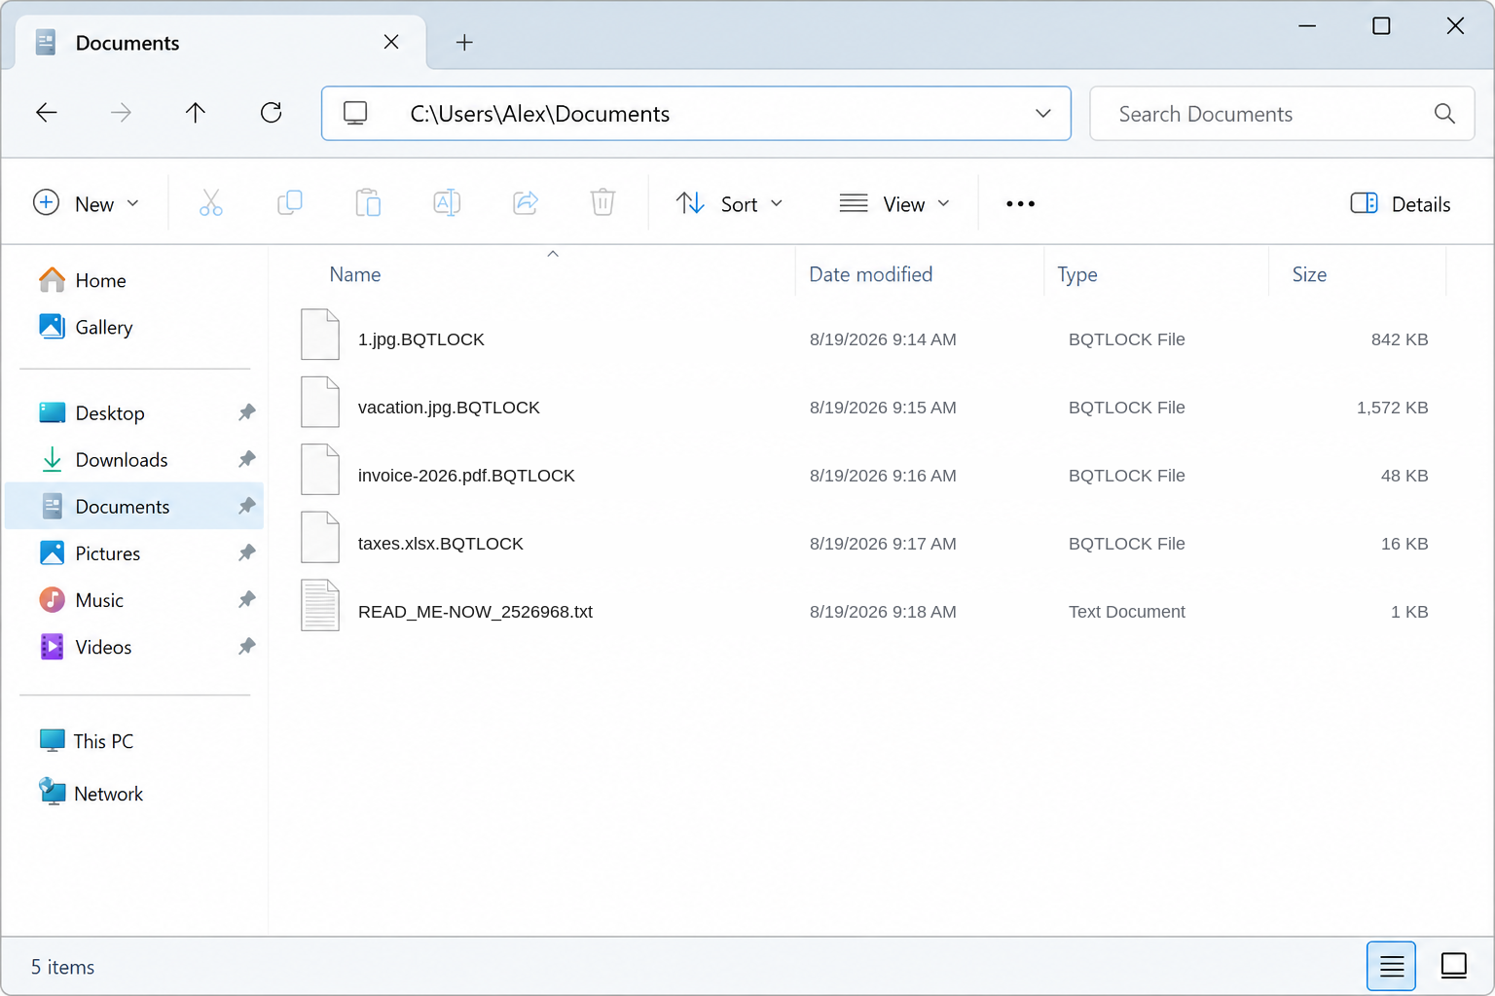The image size is (1495, 996).
Task: Open Desktop in the navigation pane
Action: (134, 412)
